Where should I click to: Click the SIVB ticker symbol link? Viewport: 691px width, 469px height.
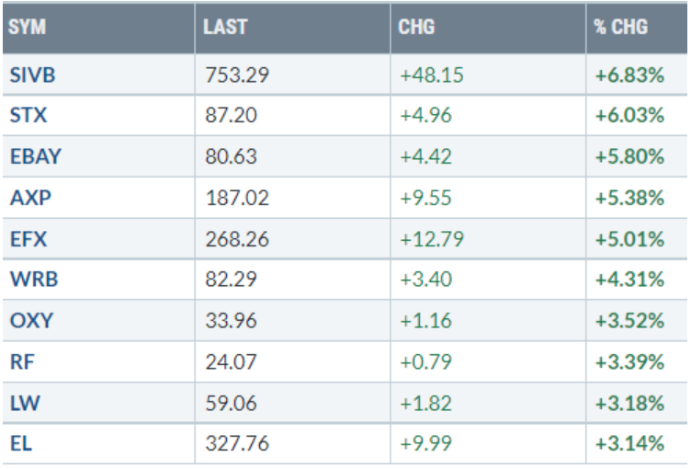coord(33,74)
